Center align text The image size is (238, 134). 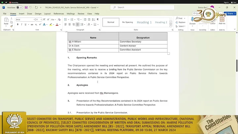point(69,24)
